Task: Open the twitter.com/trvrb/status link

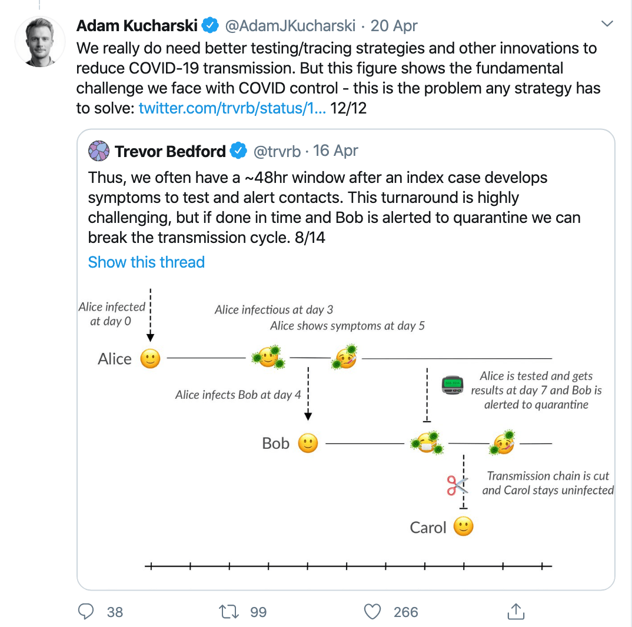Action: click(232, 108)
